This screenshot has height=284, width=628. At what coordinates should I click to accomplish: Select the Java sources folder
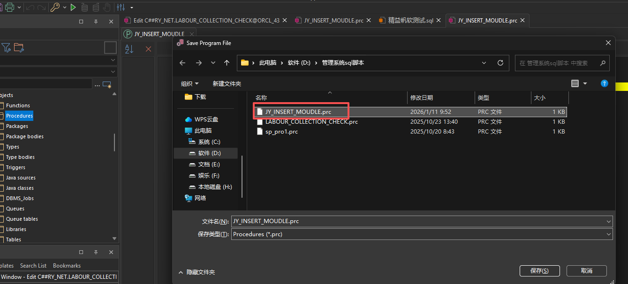click(x=21, y=178)
